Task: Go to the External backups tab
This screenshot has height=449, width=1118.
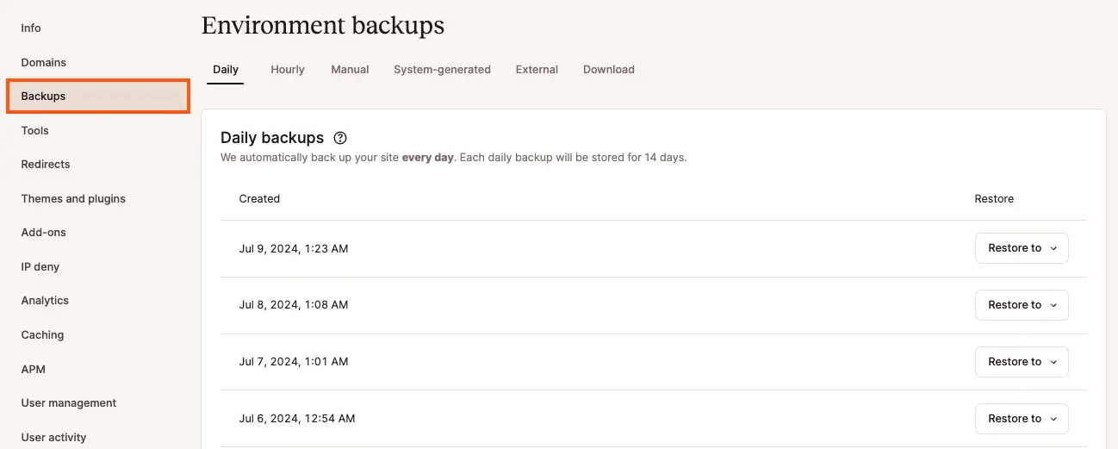Action: click(x=537, y=70)
